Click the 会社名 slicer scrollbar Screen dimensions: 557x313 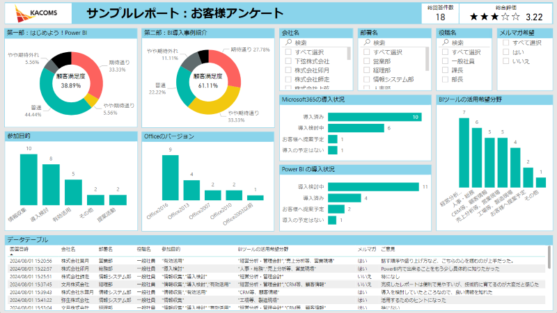click(349, 54)
